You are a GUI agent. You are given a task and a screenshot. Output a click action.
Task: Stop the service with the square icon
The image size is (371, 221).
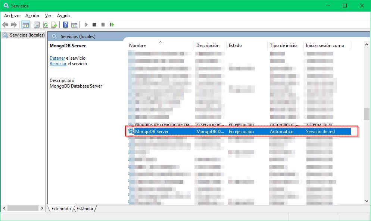[94, 25]
